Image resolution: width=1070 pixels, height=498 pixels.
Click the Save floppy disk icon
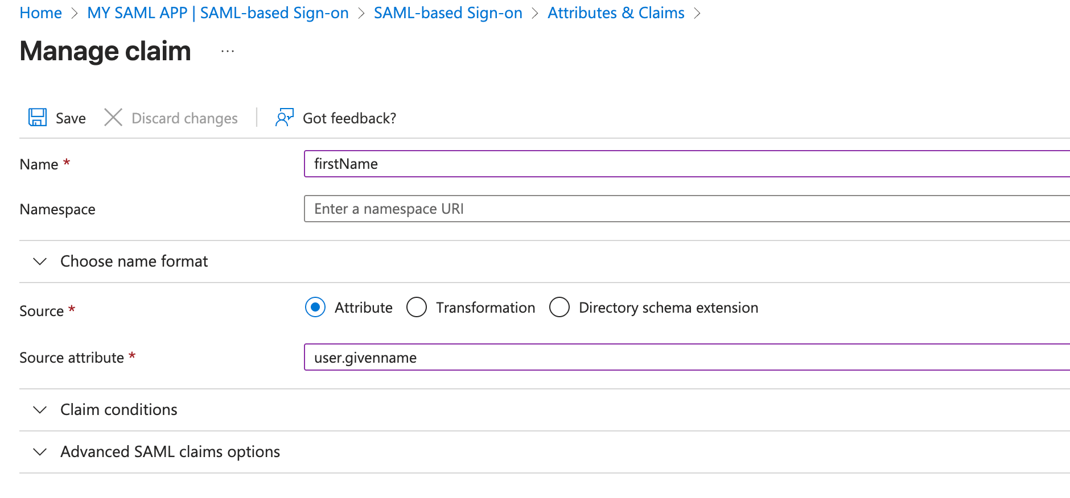(x=38, y=118)
